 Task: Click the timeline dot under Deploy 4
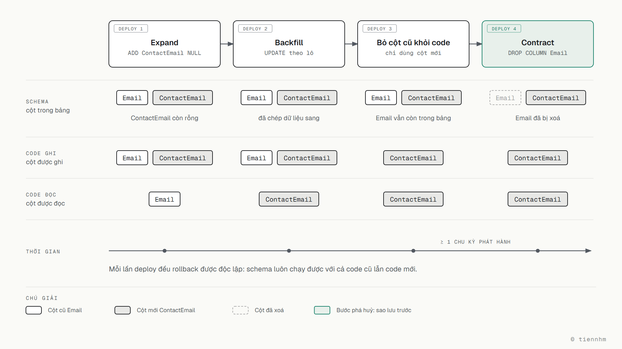click(x=538, y=251)
